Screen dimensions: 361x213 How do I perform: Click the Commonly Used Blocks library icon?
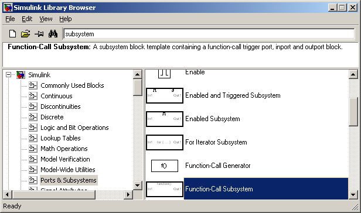coord(33,85)
